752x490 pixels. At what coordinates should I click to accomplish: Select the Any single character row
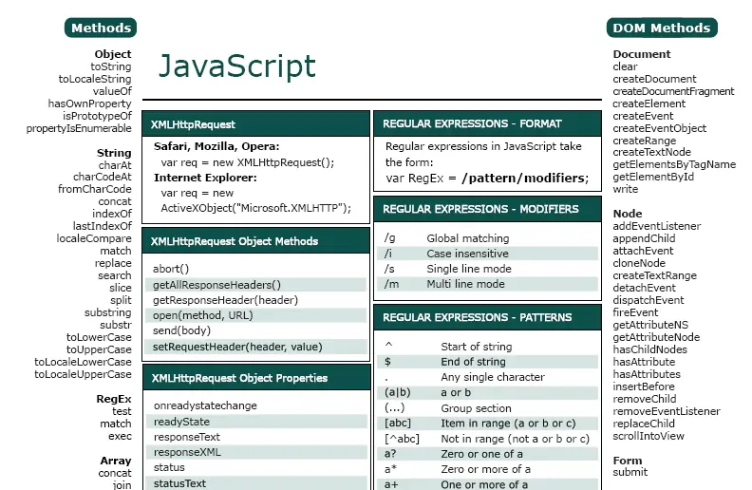point(487,377)
